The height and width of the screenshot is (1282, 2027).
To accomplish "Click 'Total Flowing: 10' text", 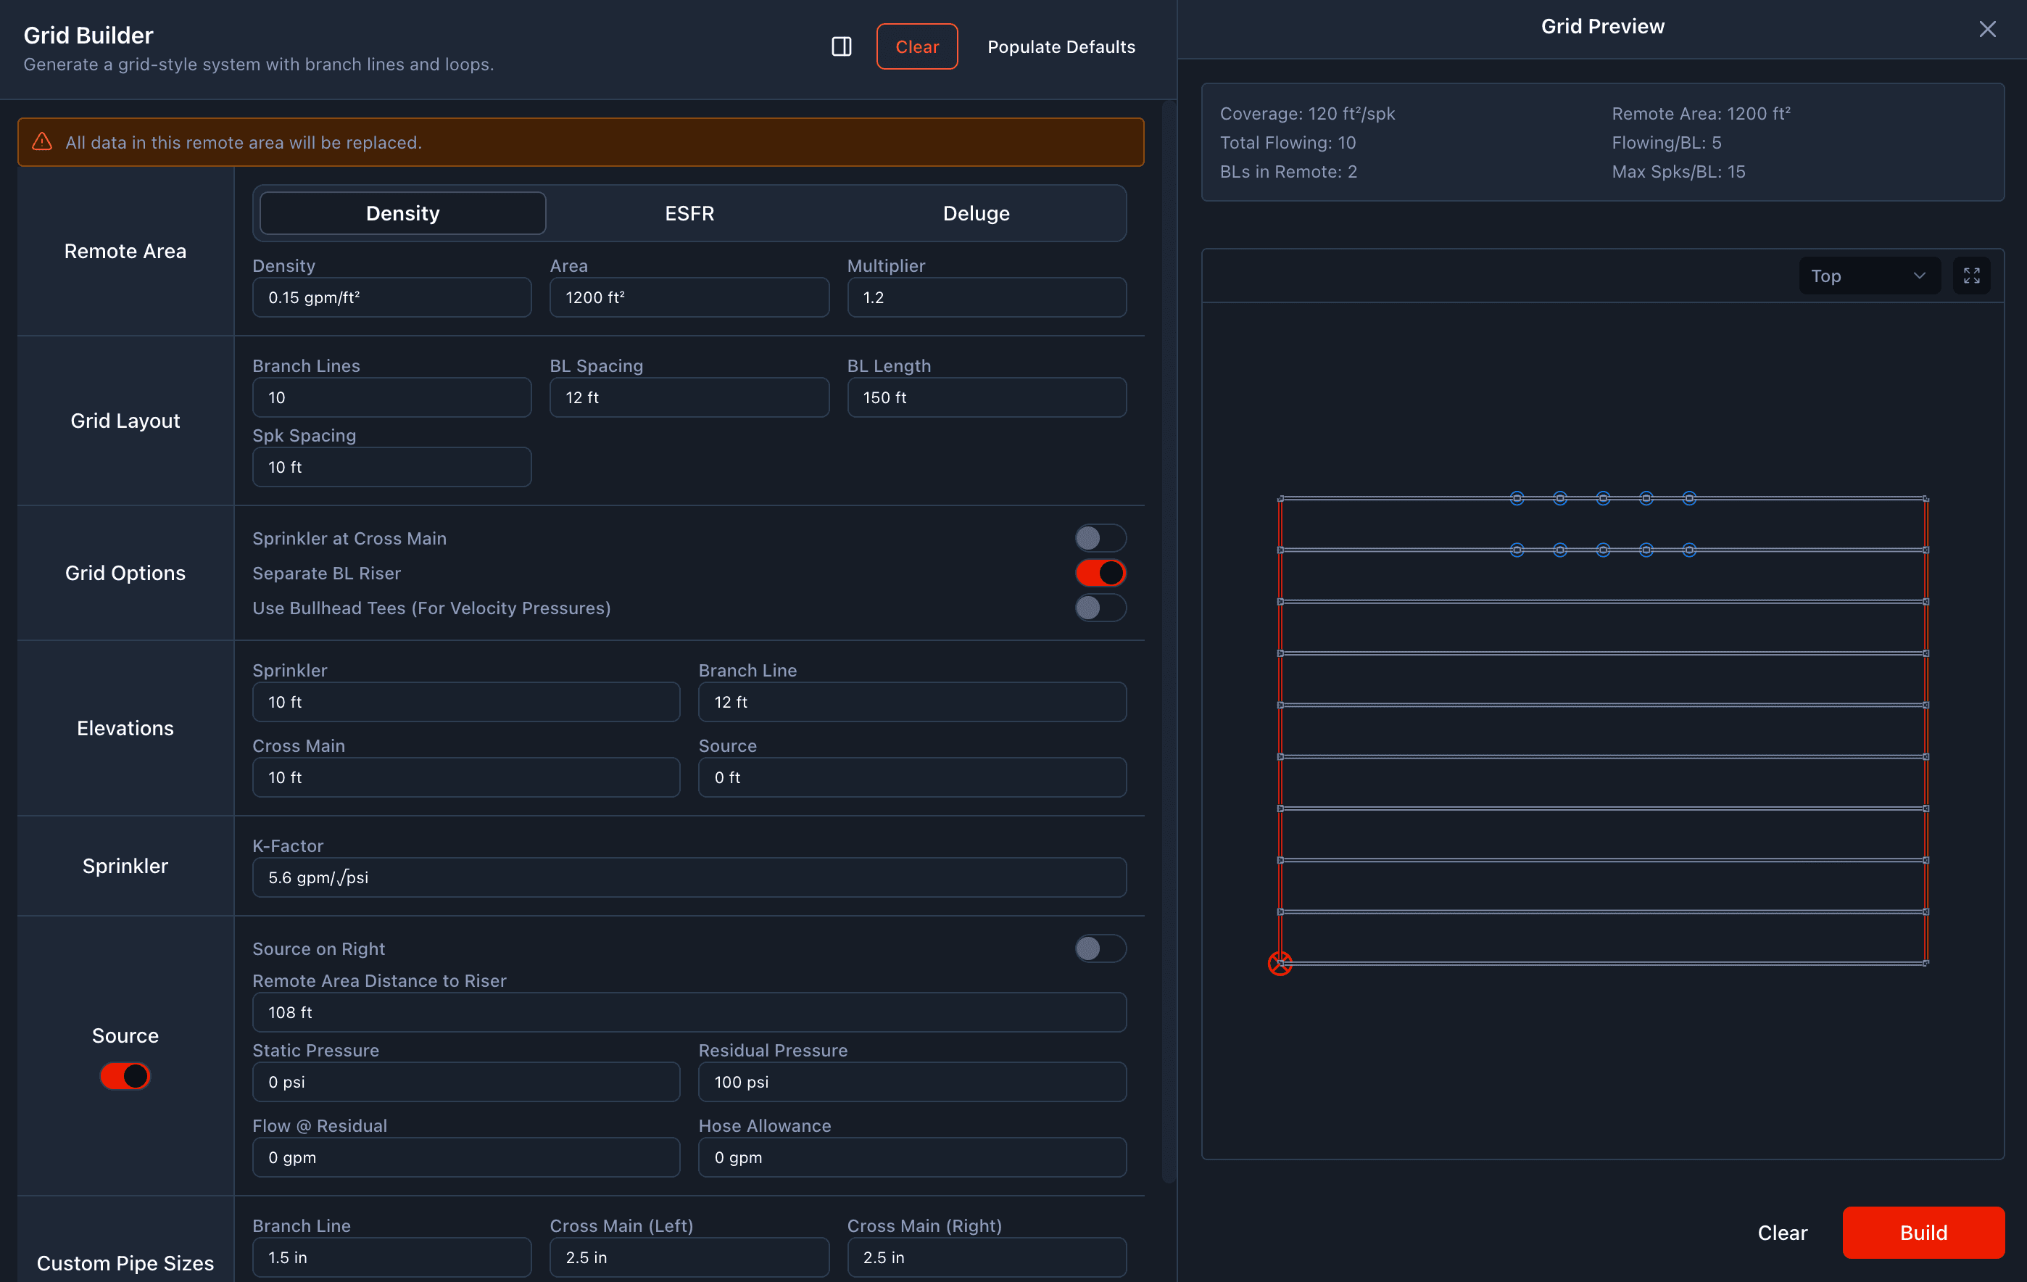I will coord(1288,143).
